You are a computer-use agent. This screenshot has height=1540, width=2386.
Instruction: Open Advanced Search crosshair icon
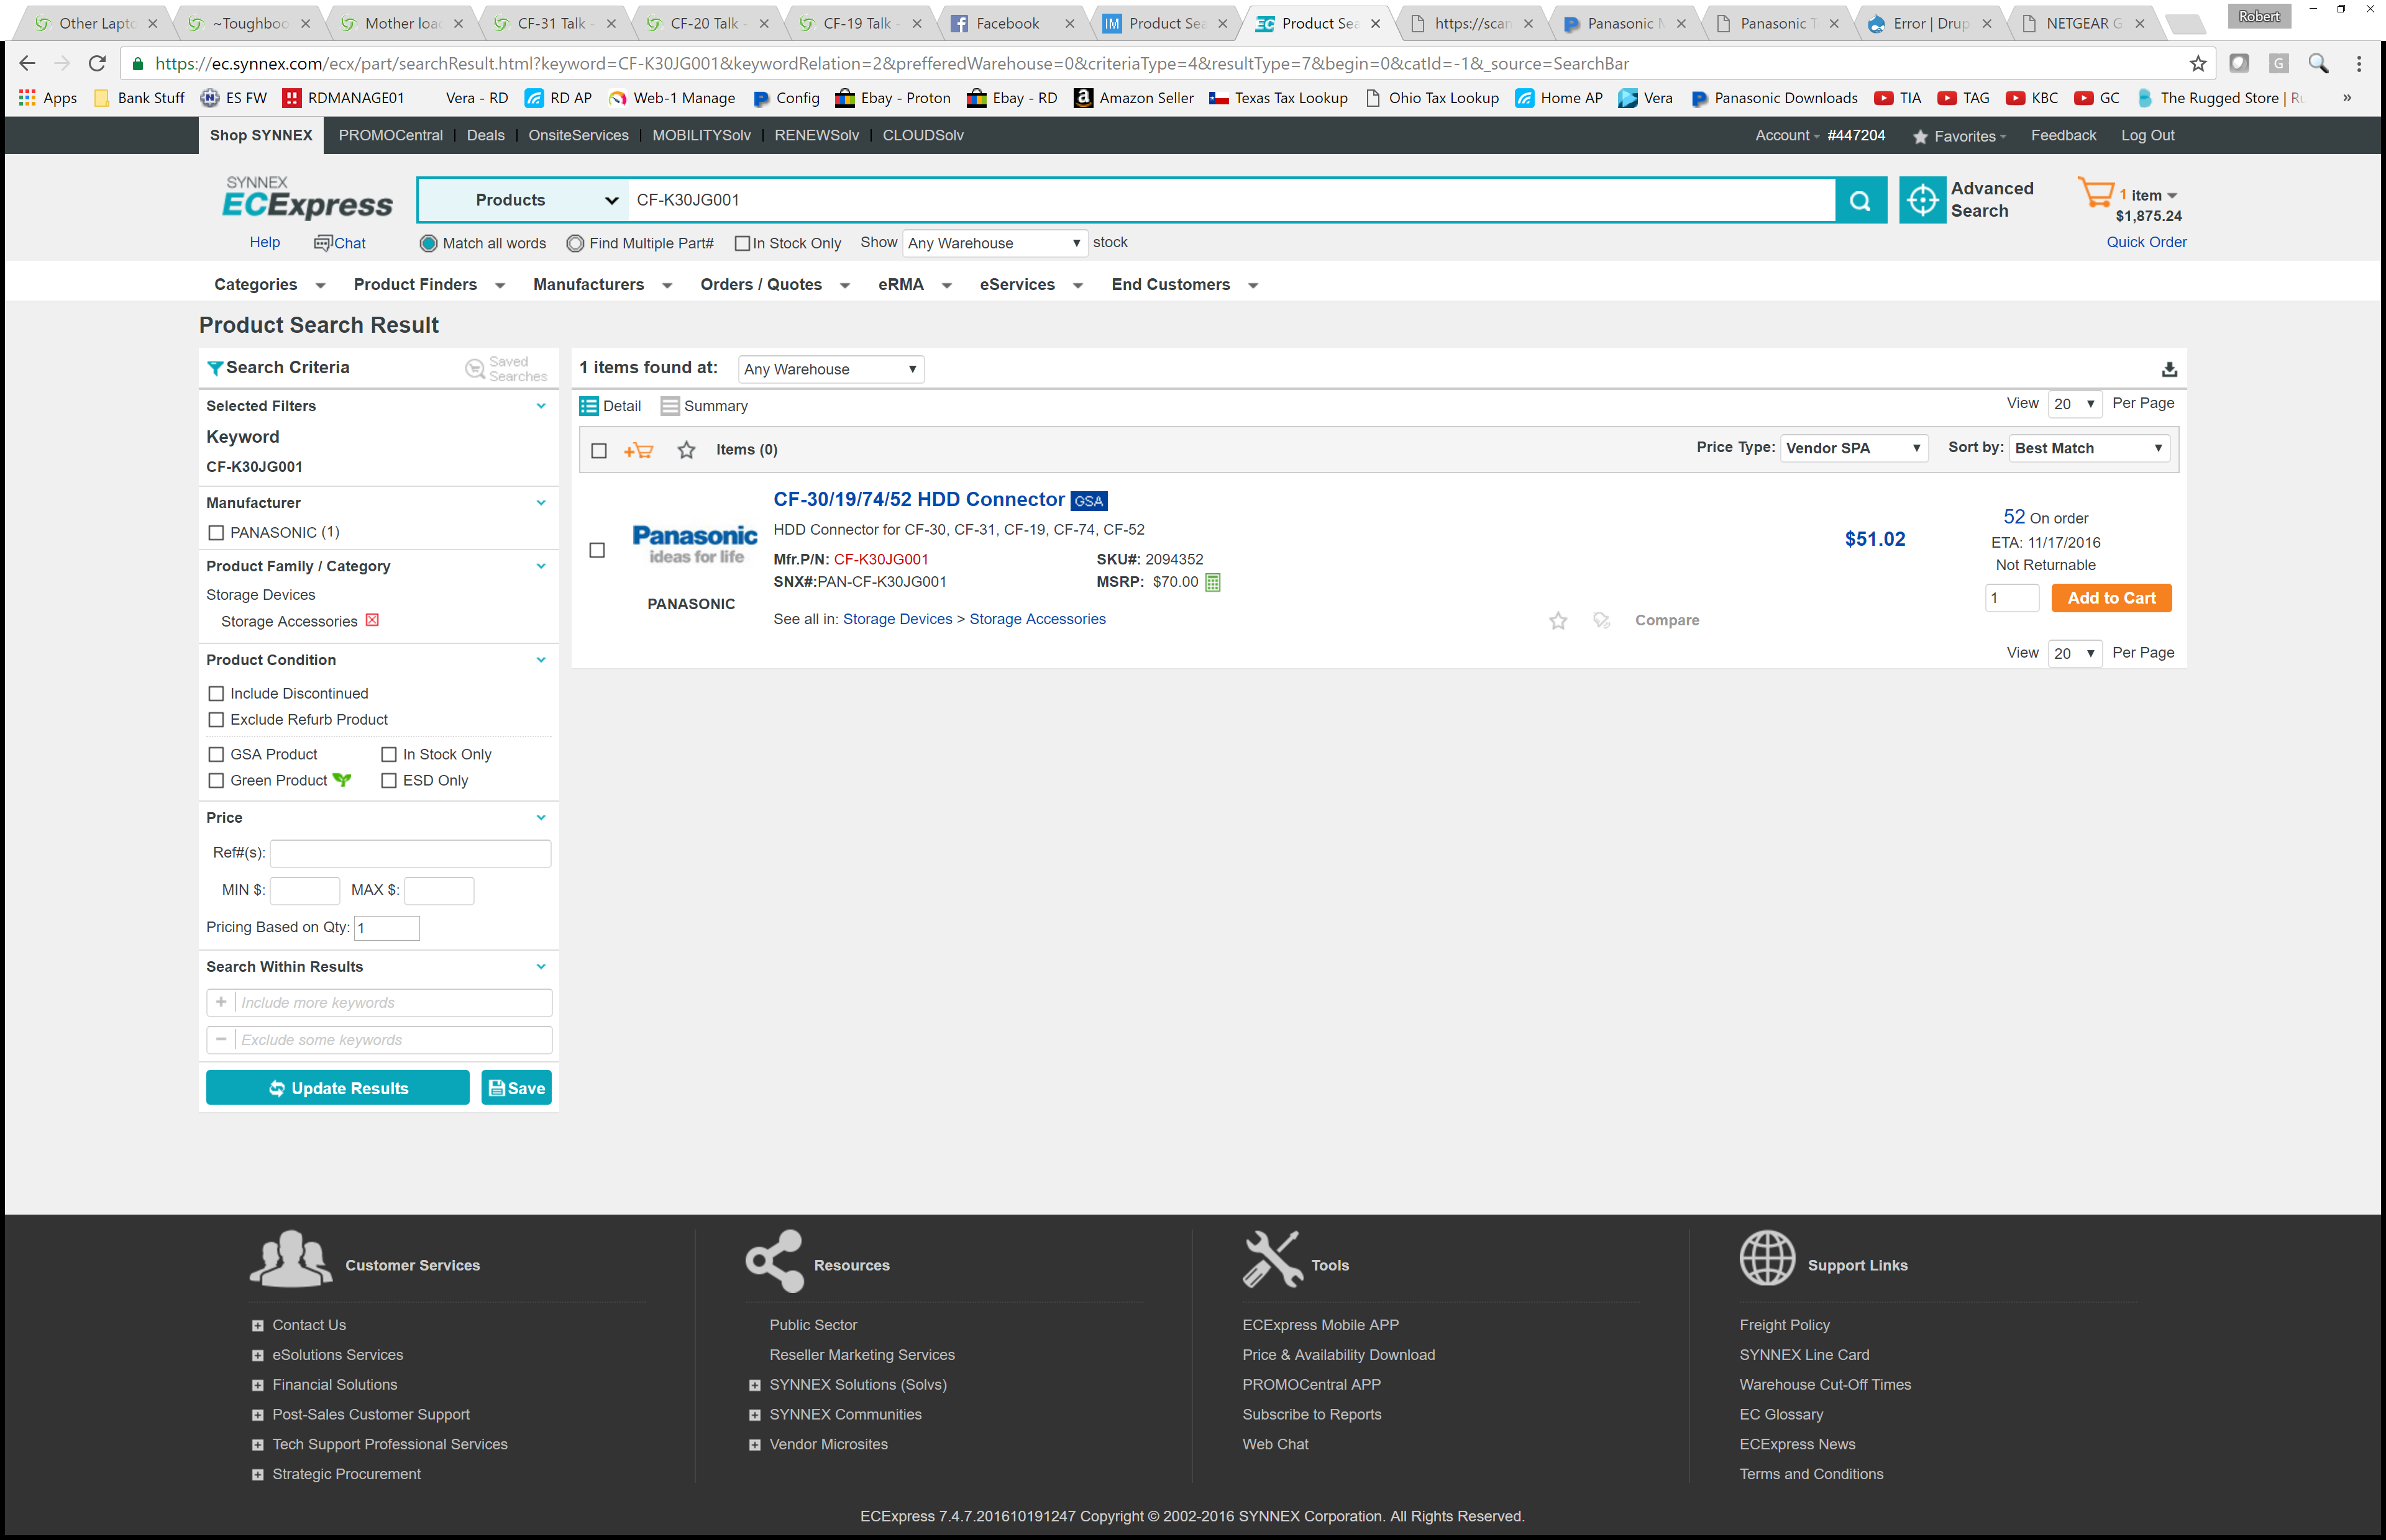coord(1922,200)
